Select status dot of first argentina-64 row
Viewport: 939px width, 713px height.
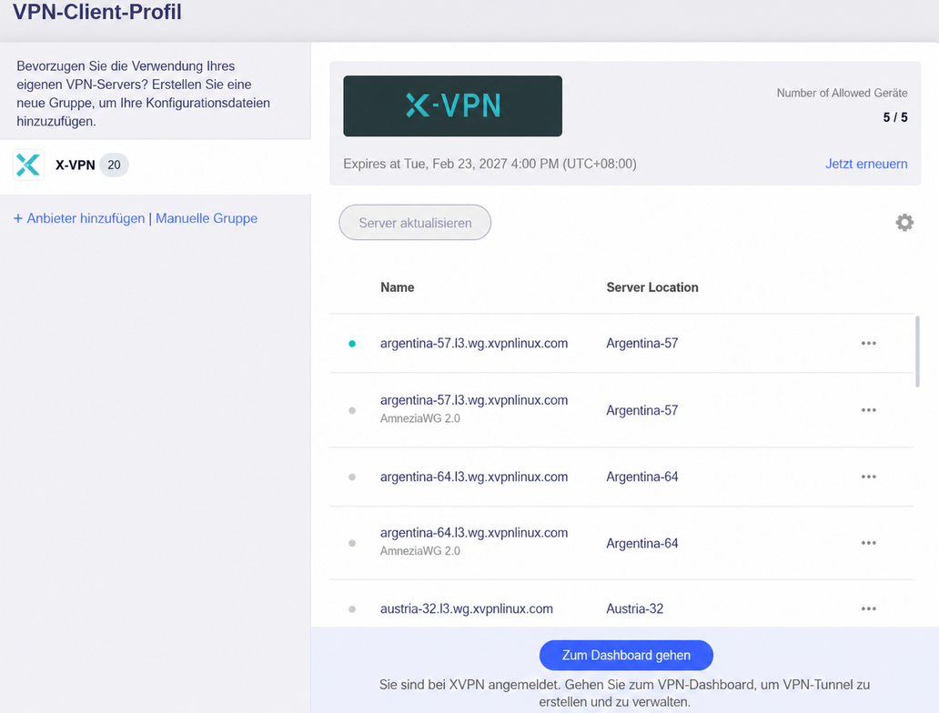(352, 477)
